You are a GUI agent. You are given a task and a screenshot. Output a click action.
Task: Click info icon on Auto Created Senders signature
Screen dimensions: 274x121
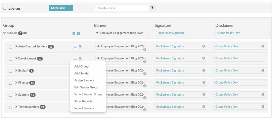[x=204, y=46]
